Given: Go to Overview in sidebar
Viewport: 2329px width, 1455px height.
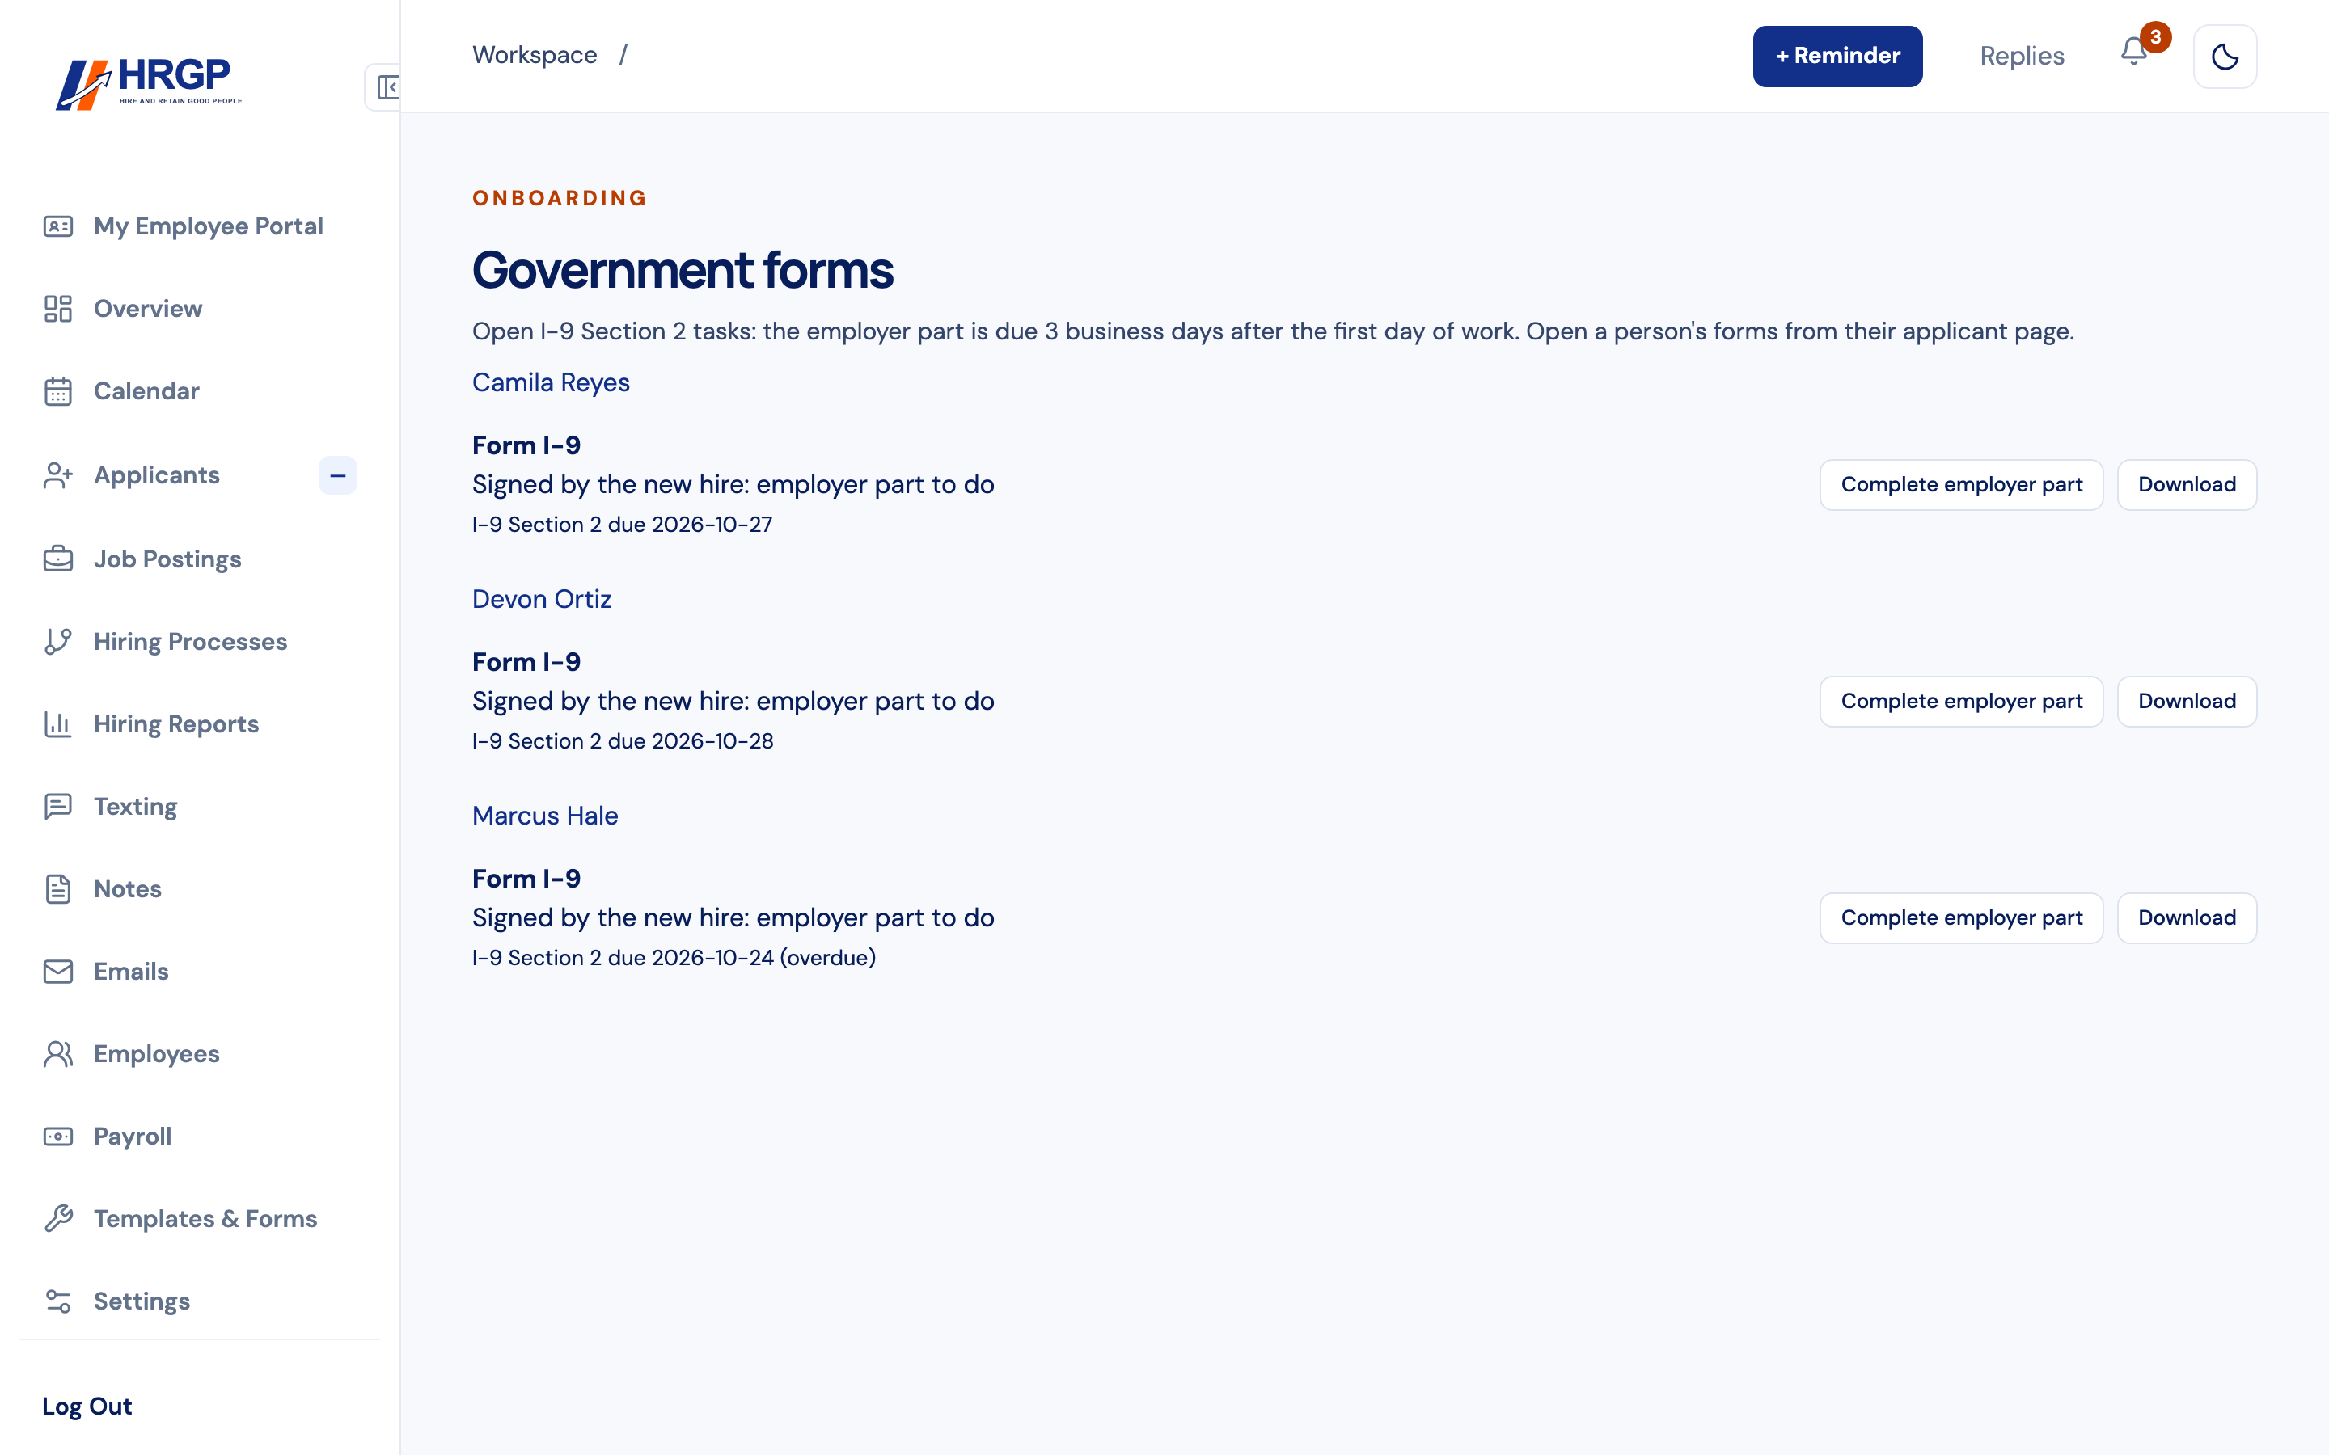Looking at the screenshot, I should point(199,309).
